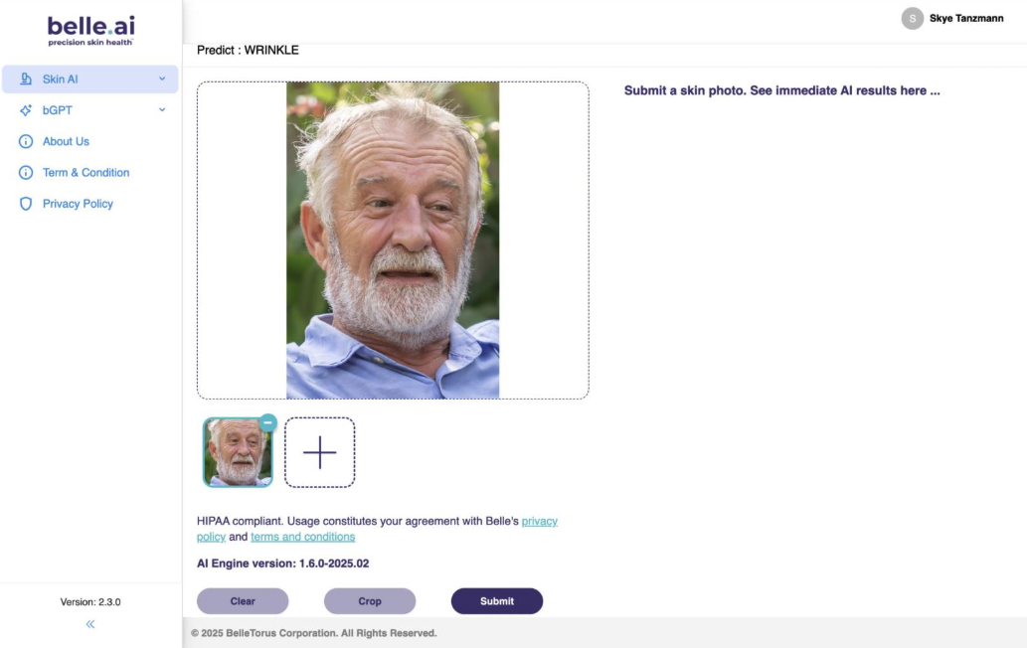1027x648 pixels.
Task: Expand the Skin AI submenu chevron
Action: click(x=162, y=79)
